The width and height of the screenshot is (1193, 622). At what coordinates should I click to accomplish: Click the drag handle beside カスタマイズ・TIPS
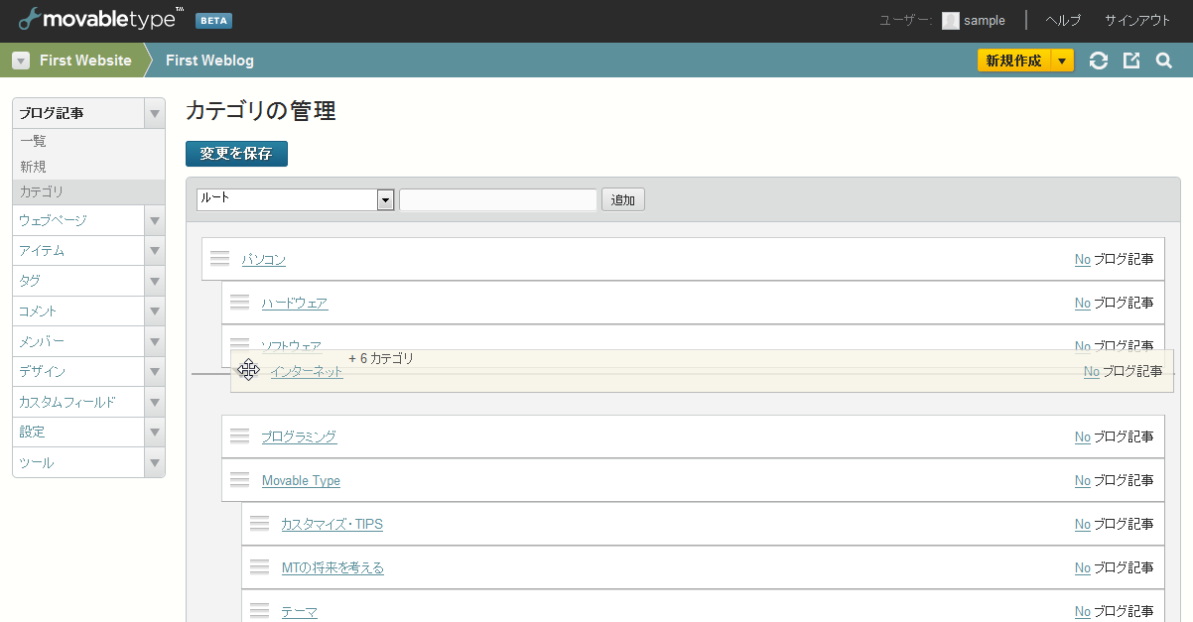pyautogui.click(x=259, y=524)
